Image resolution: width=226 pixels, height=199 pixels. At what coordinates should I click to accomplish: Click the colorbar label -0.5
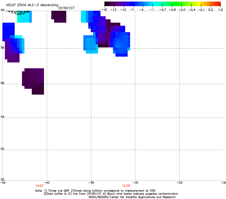[x=182, y=10]
